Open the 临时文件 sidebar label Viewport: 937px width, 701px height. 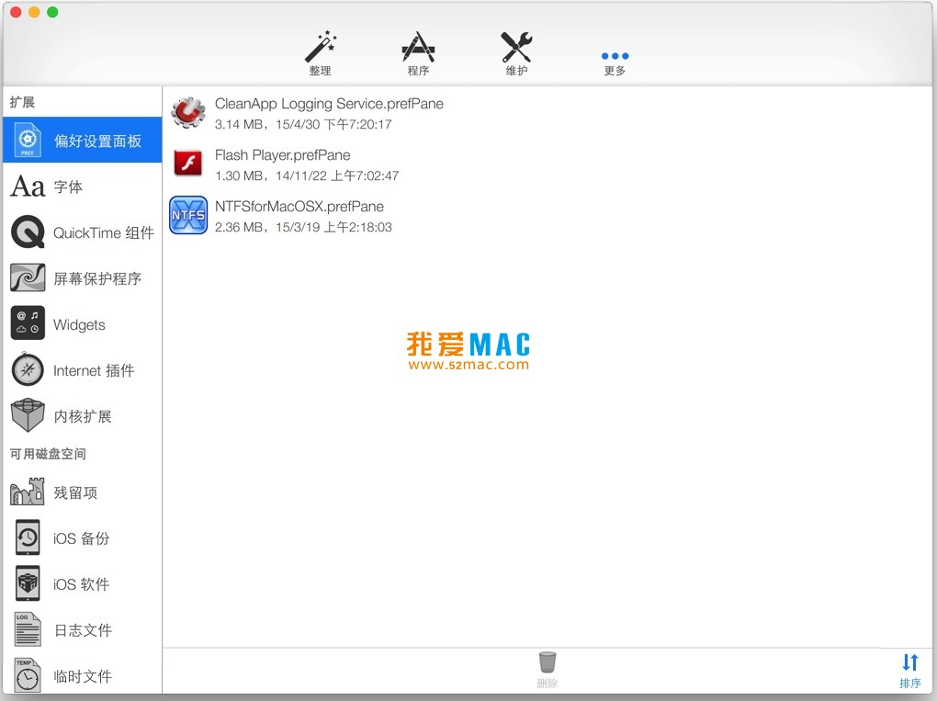coord(83,676)
